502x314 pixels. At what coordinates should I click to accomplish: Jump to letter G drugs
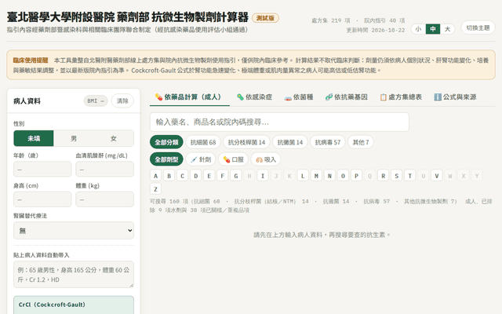coord(236,176)
